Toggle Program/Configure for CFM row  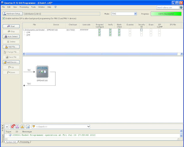click(x=99, y=32)
